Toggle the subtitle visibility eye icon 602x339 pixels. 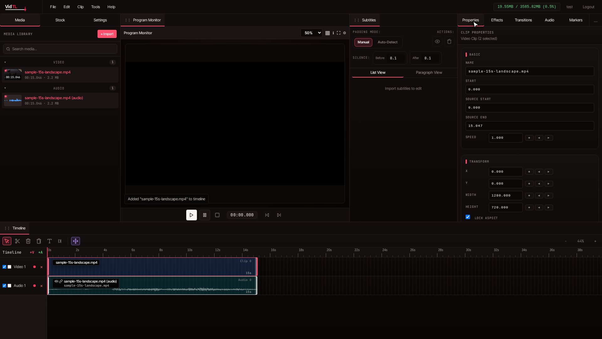437,41
